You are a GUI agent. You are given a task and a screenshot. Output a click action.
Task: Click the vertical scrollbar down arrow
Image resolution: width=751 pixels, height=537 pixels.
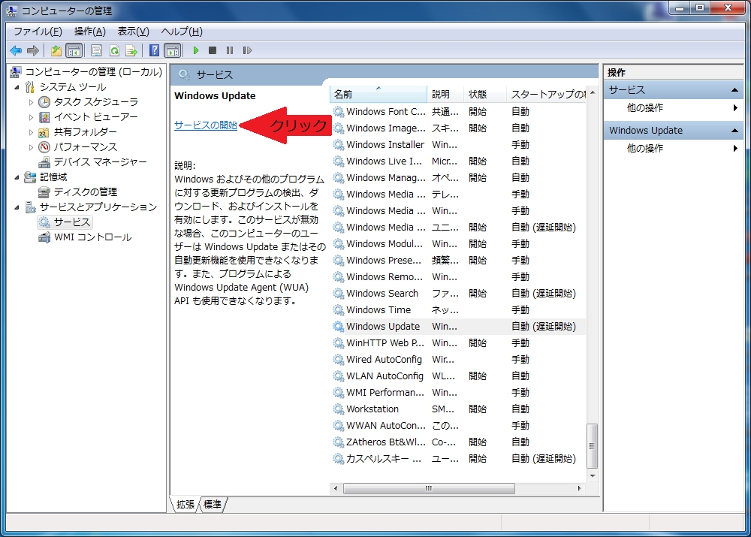coord(593,475)
